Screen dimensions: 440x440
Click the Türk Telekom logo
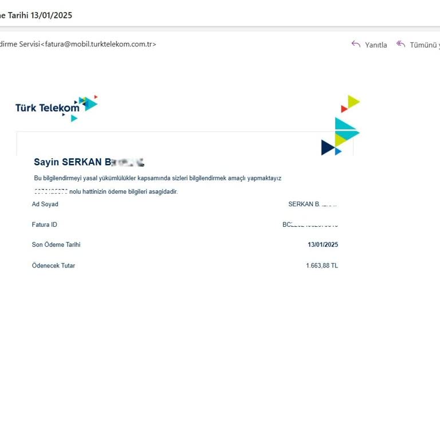(x=56, y=108)
